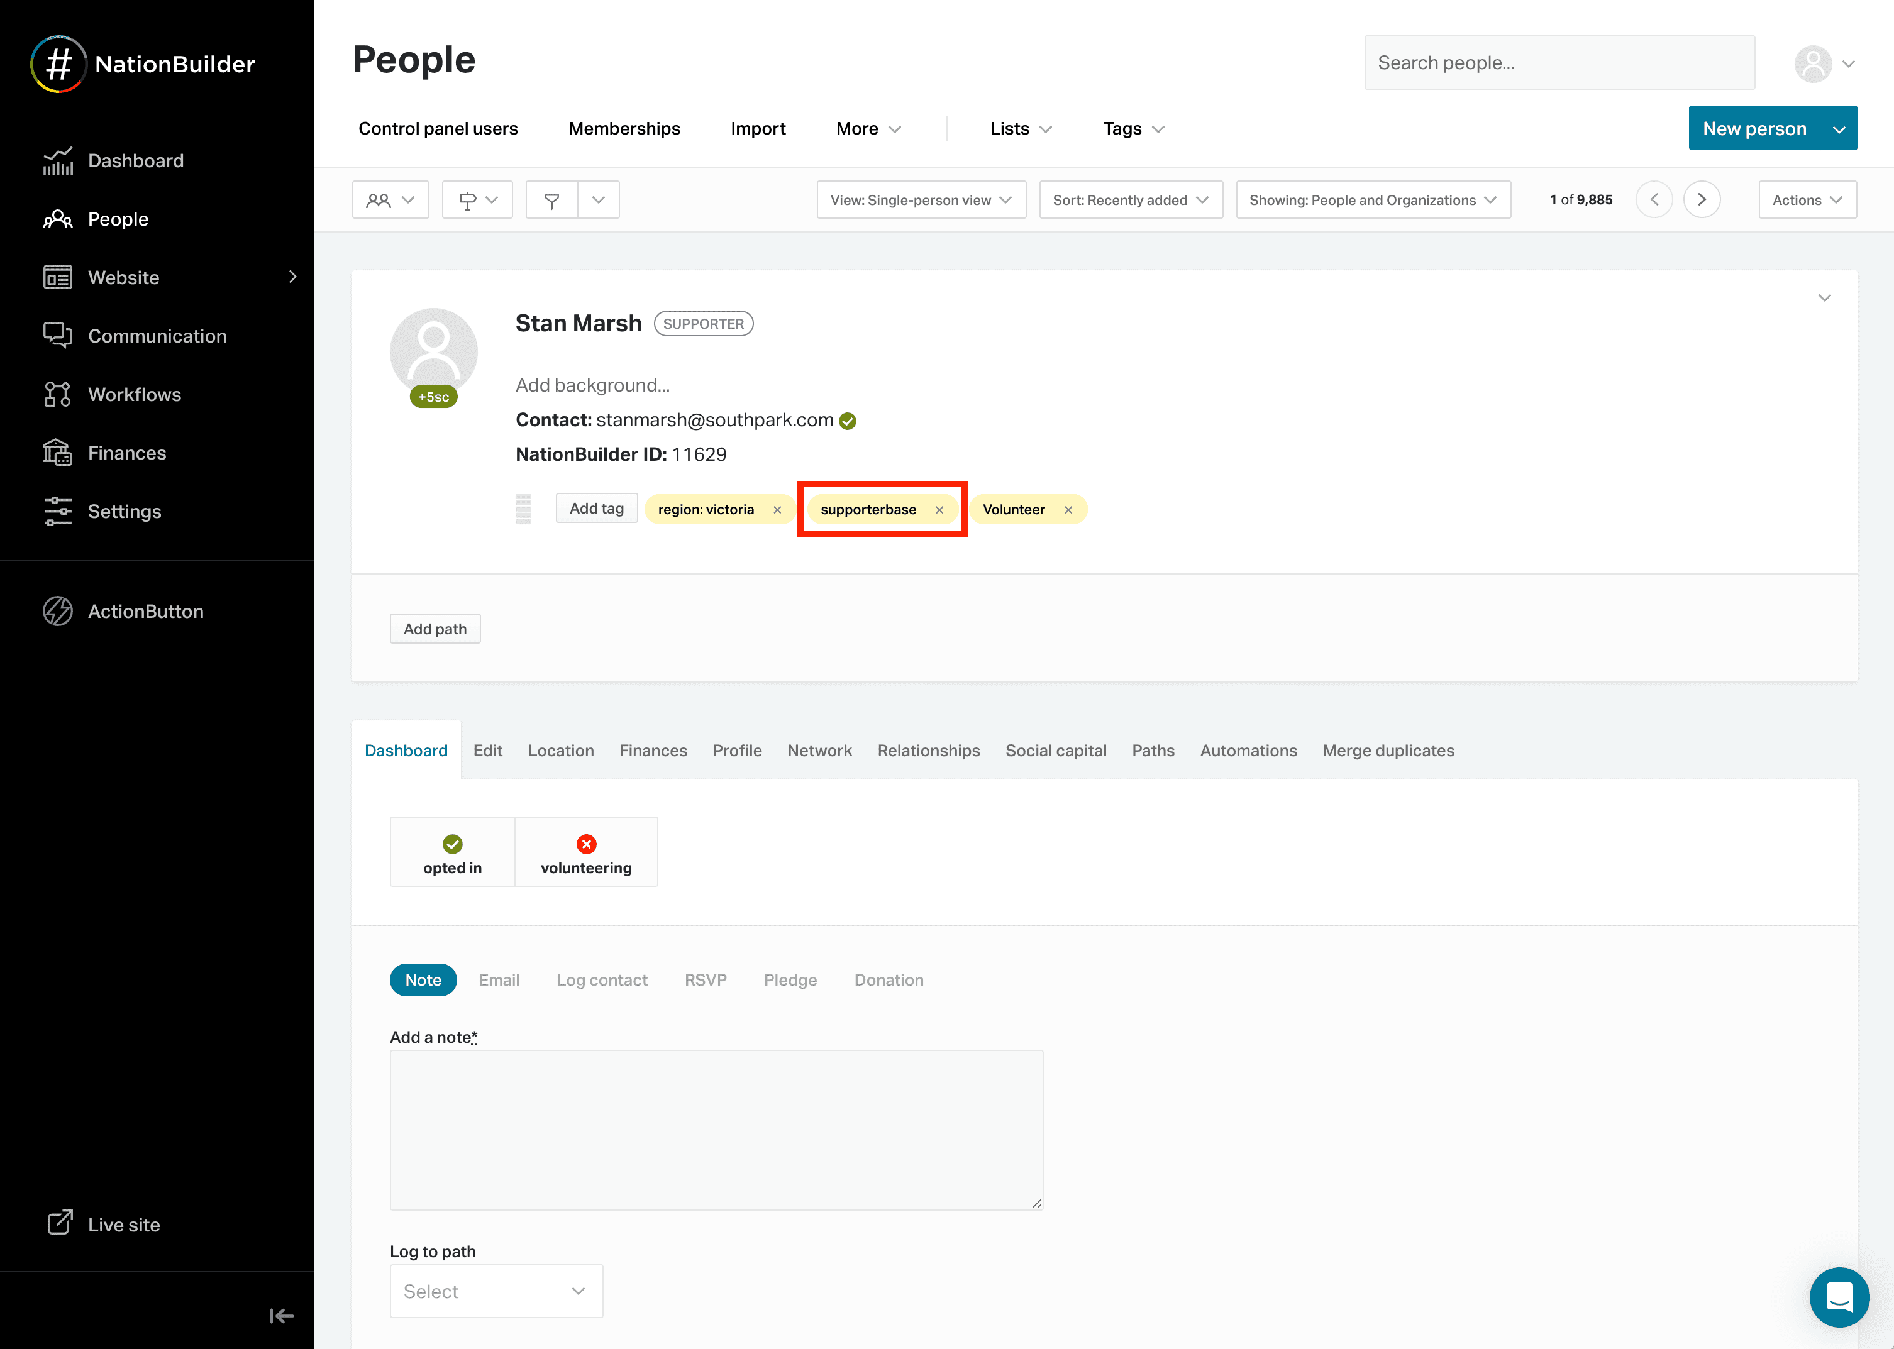Click the filter funnel icon
This screenshot has width=1894, height=1349.
click(551, 200)
